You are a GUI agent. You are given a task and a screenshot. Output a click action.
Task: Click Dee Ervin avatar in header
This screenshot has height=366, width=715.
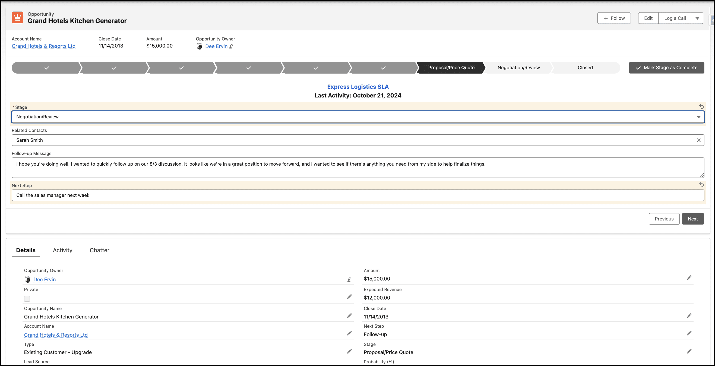point(199,46)
